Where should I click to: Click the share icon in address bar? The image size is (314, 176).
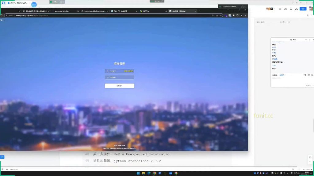(x=217, y=15)
